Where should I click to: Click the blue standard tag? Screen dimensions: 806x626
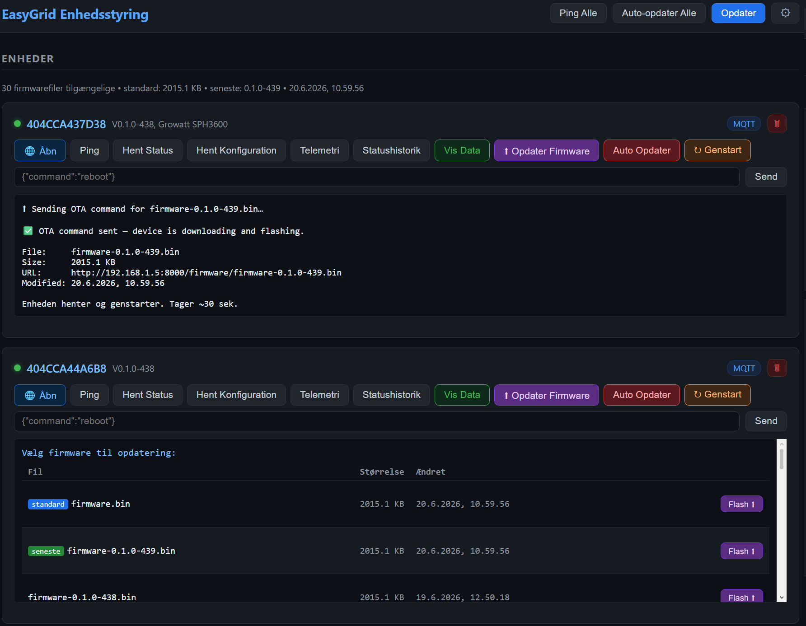[48, 504]
